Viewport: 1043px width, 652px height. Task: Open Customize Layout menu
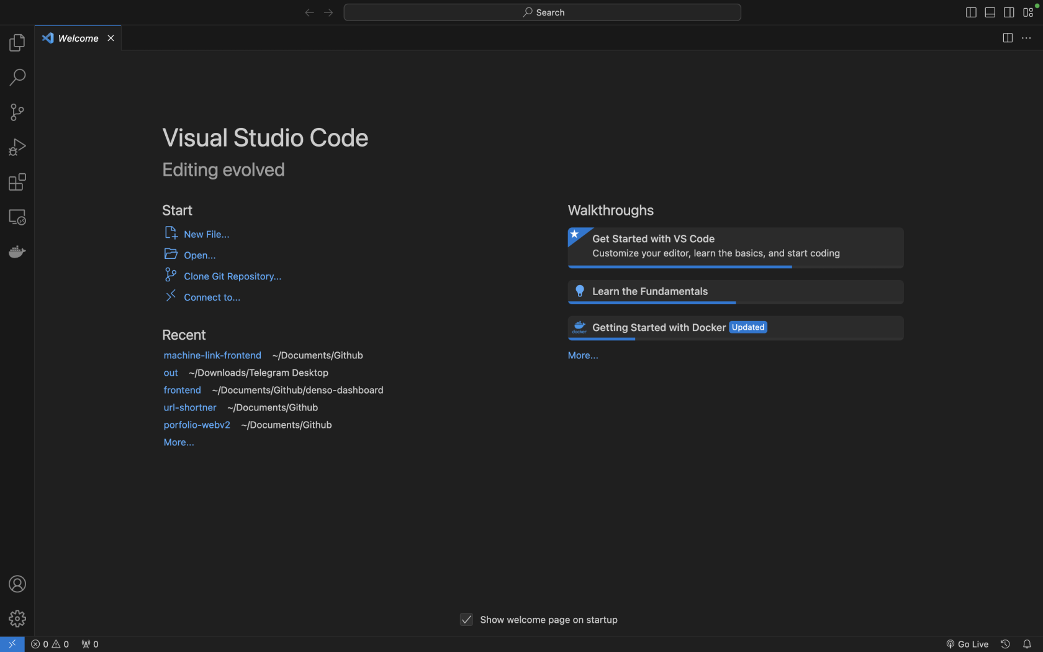coord(1028,12)
